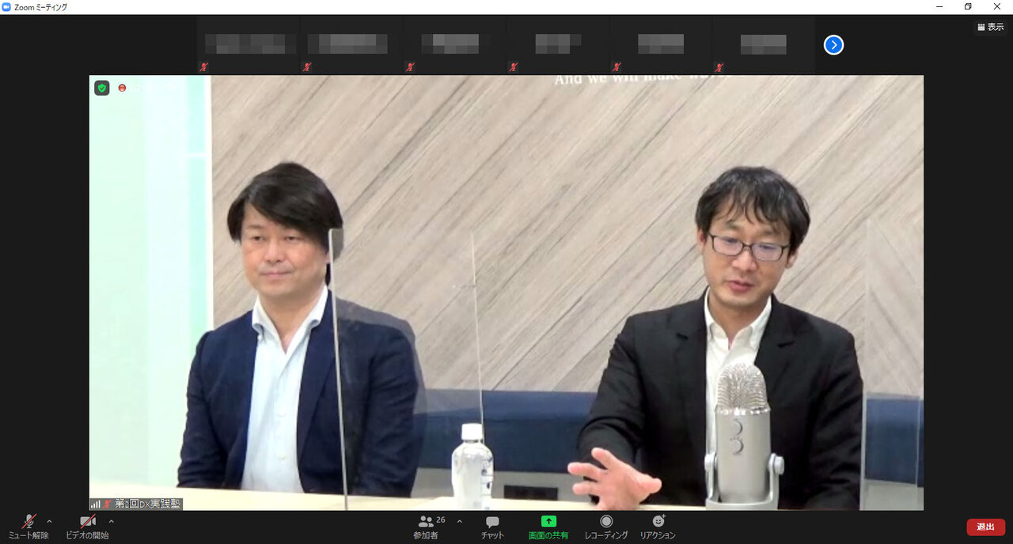Open the chat panel (チャット)
This screenshot has height=544, width=1013.
pyautogui.click(x=492, y=525)
